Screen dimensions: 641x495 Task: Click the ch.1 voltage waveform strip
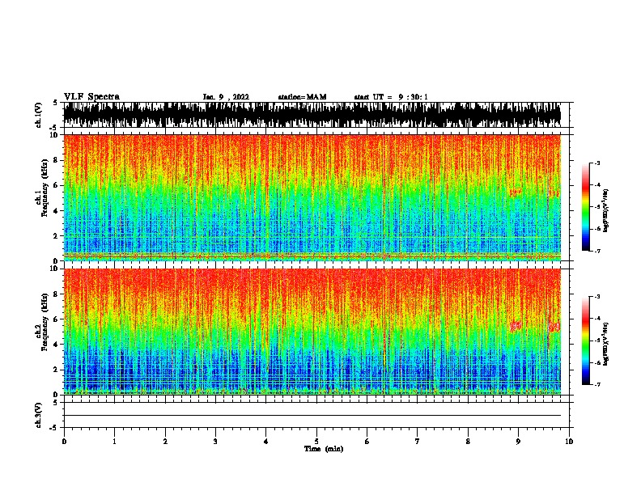(x=312, y=115)
